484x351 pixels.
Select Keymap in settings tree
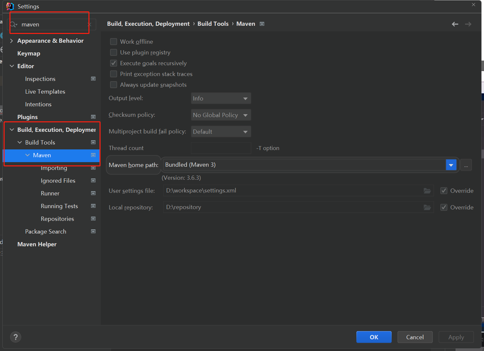coord(29,53)
